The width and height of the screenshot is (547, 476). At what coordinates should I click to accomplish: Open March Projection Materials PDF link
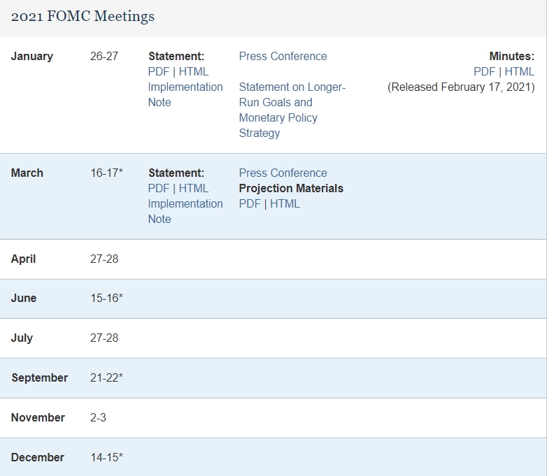click(250, 203)
